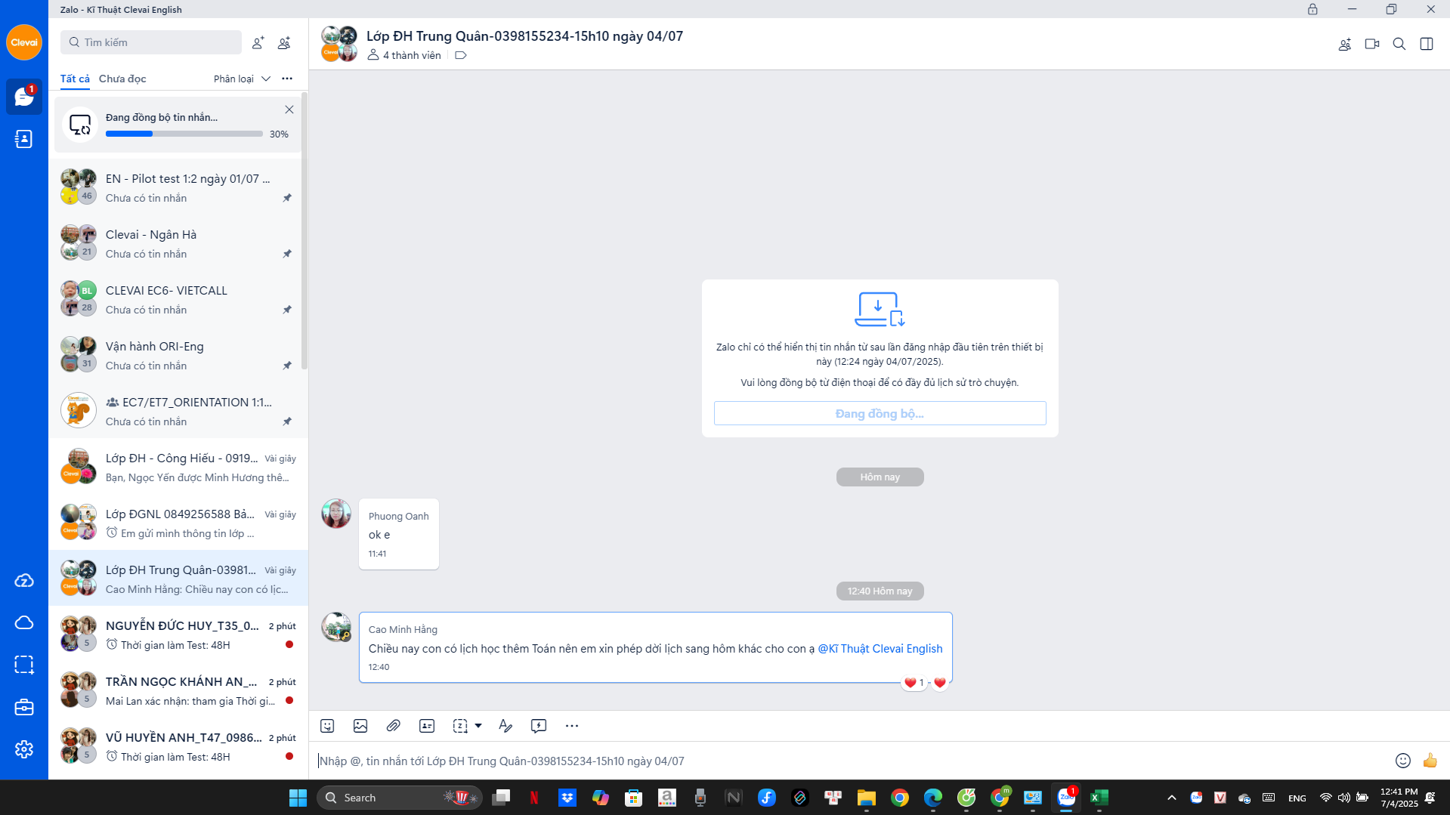This screenshot has width=1450, height=815.
Task: Expand the capture options dropdown arrow
Action: pyautogui.click(x=478, y=726)
